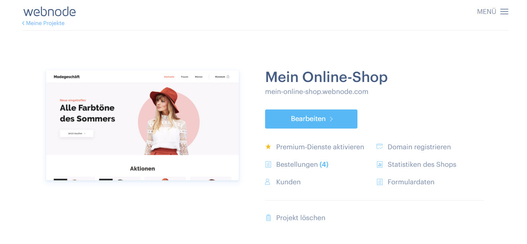Click the shop preview thumbnail
The width and height of the screenshot is (527, 244).
click(x=142, y=125)
